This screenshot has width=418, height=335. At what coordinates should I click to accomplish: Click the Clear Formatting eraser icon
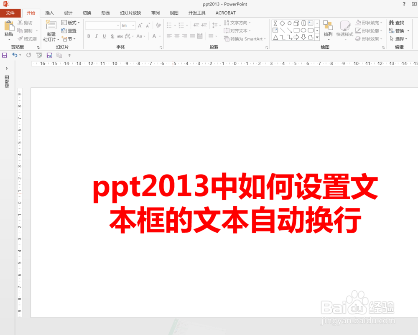pos(158,25)
